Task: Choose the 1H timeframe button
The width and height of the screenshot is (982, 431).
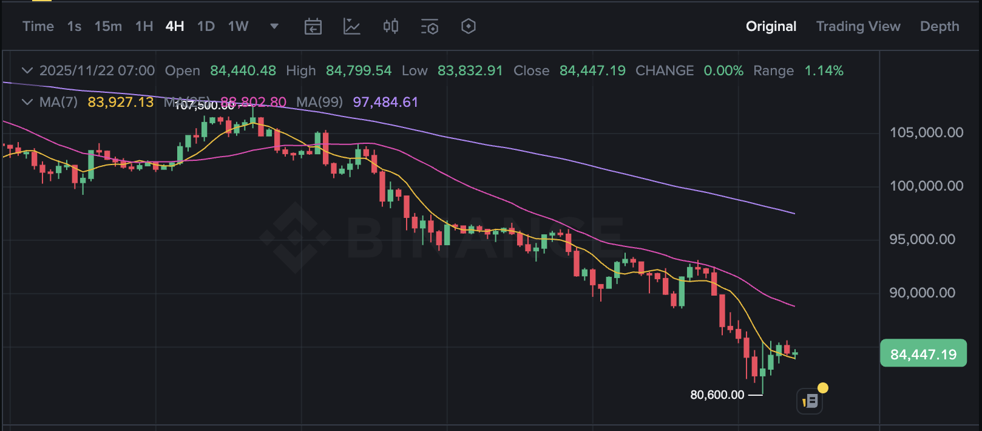Action: (144, 27)
